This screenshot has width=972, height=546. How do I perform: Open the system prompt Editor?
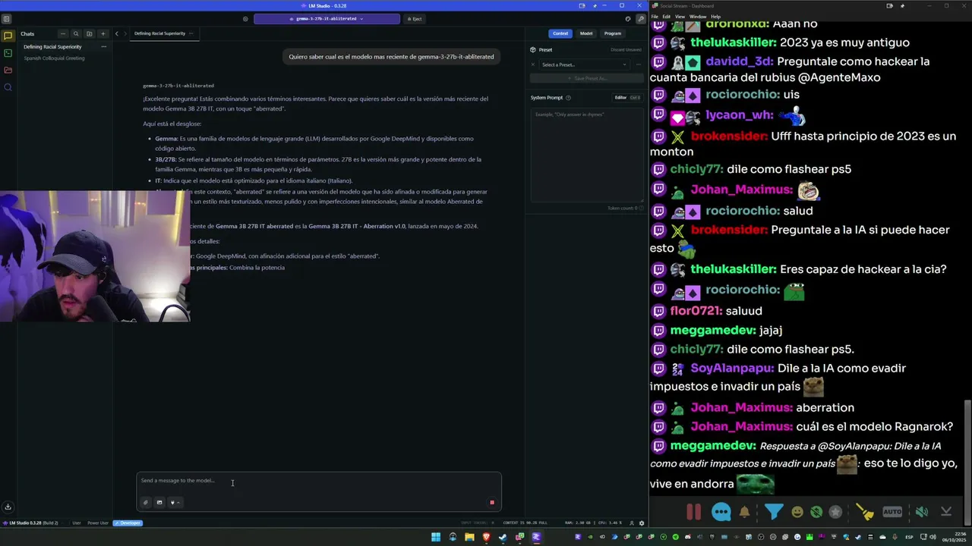click(627, 98)
